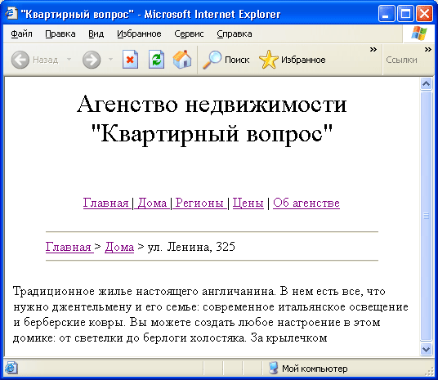Open Search with magnifying glass icon
Viewport: 438px width, 380px height.
pyautogui.click(x=212, y=60)
